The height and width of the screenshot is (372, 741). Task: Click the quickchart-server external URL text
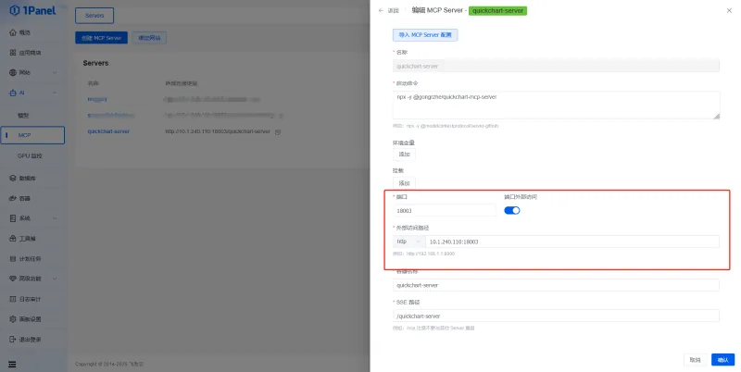point(218,131)
